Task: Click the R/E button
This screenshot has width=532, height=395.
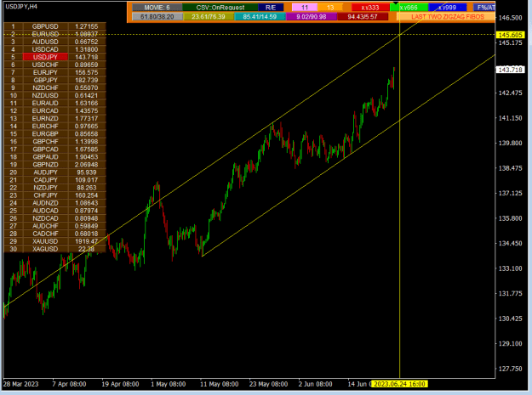Action: [x=271, y=8]
